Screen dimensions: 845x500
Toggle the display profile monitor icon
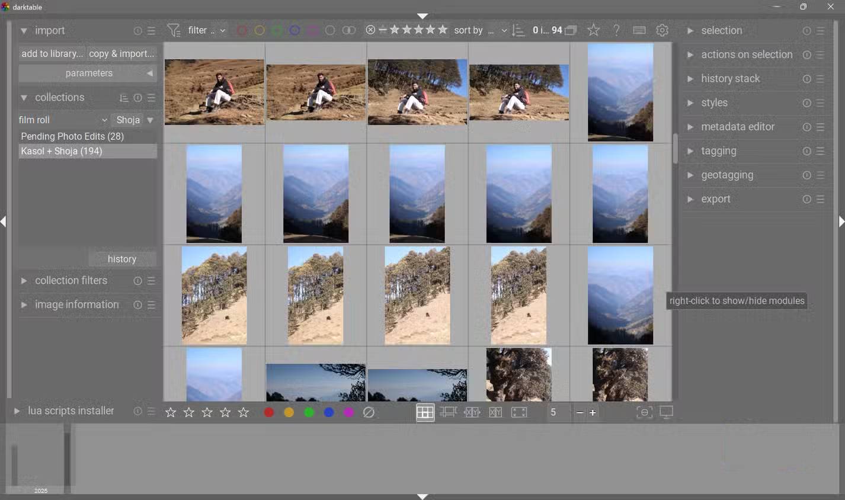click(x=666, y=412)
